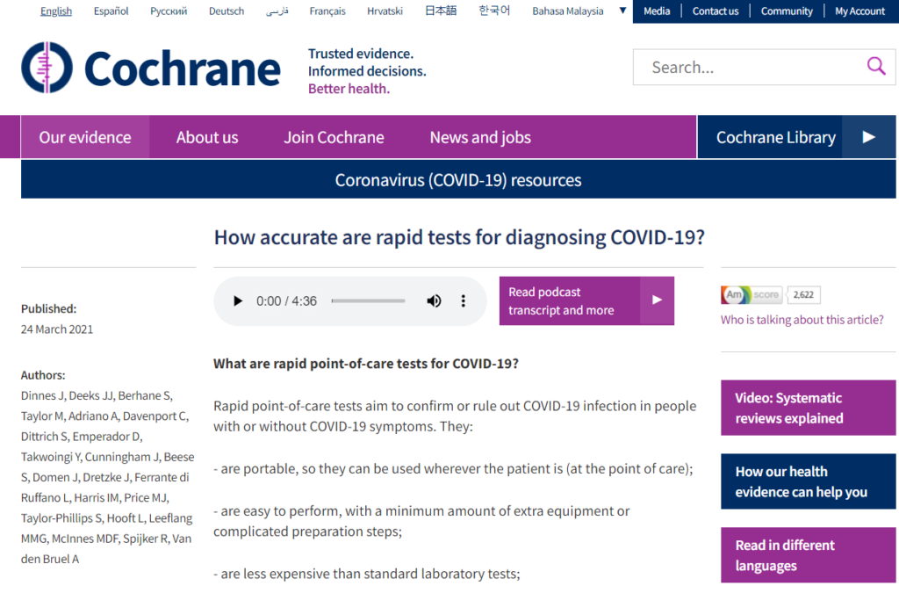Open Video: Systematic reviews explained
Image resolution: width=899 pixels, height=593 pixels.
[x=808, y=408]
